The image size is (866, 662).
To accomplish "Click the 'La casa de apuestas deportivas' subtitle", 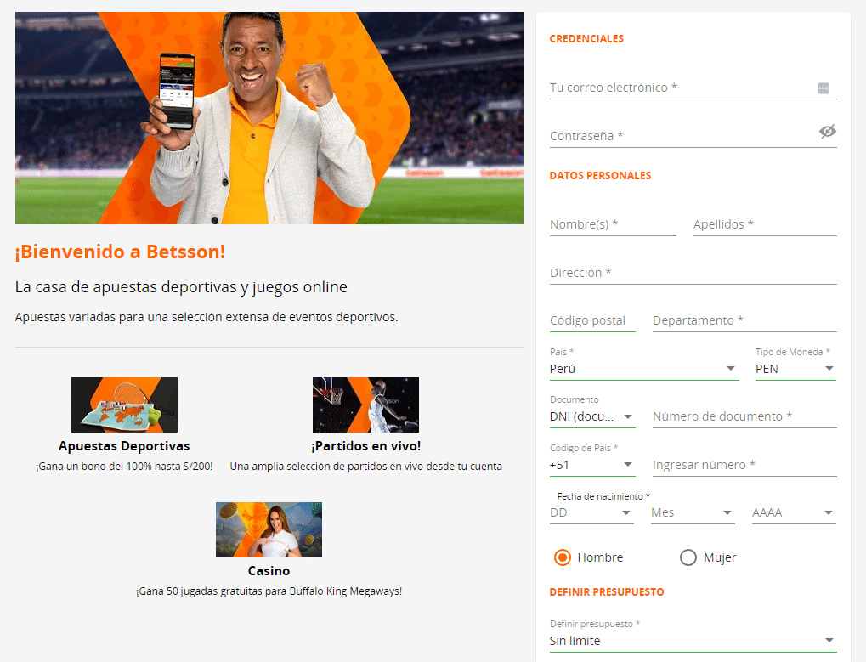I will click(x=181, y=287).
